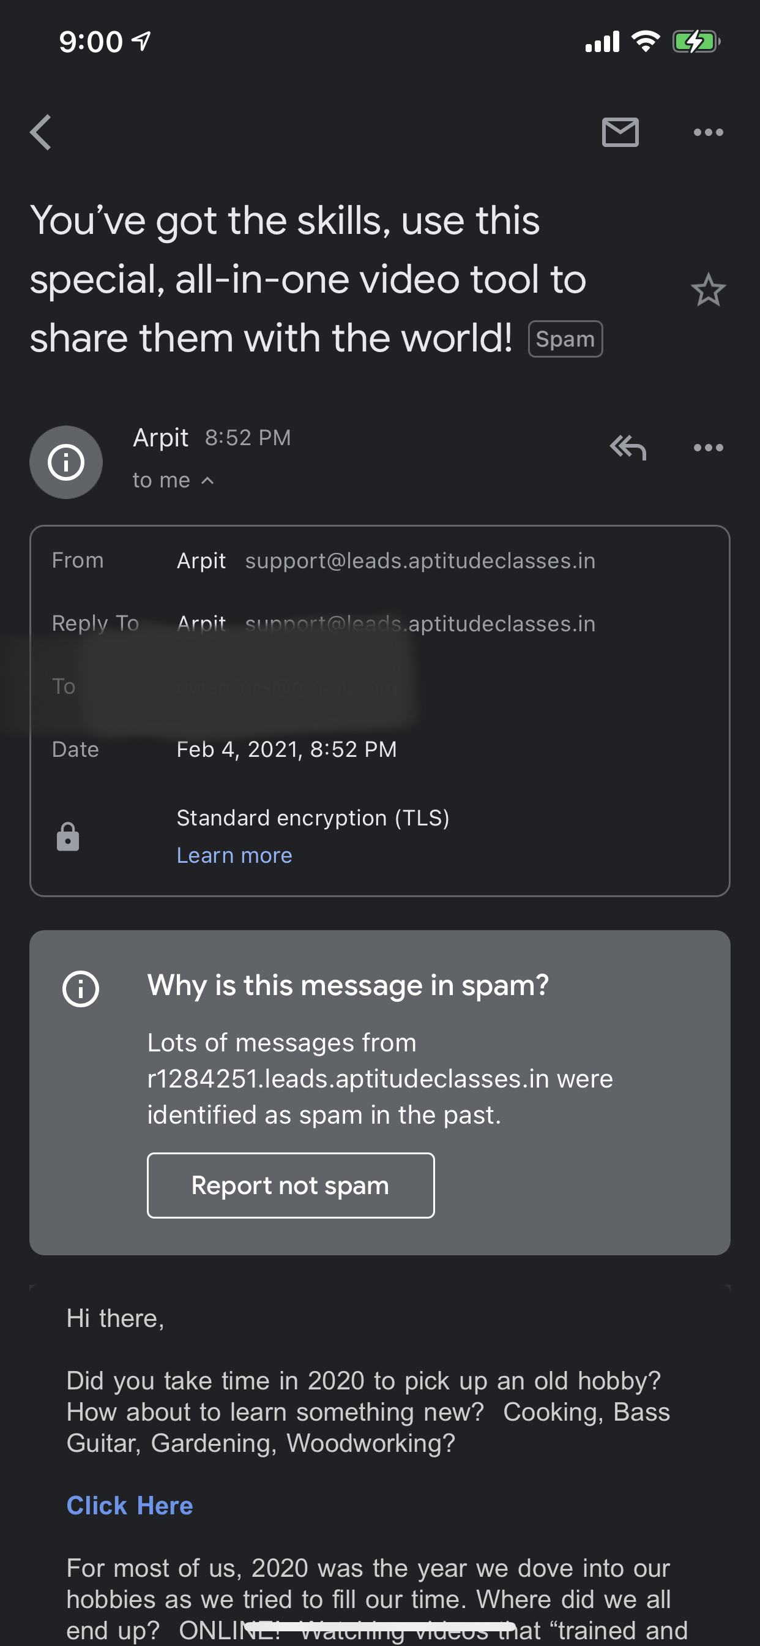Reply all with double-arrow icon
Screen dimensions: 760x1646
click(628, 447)
